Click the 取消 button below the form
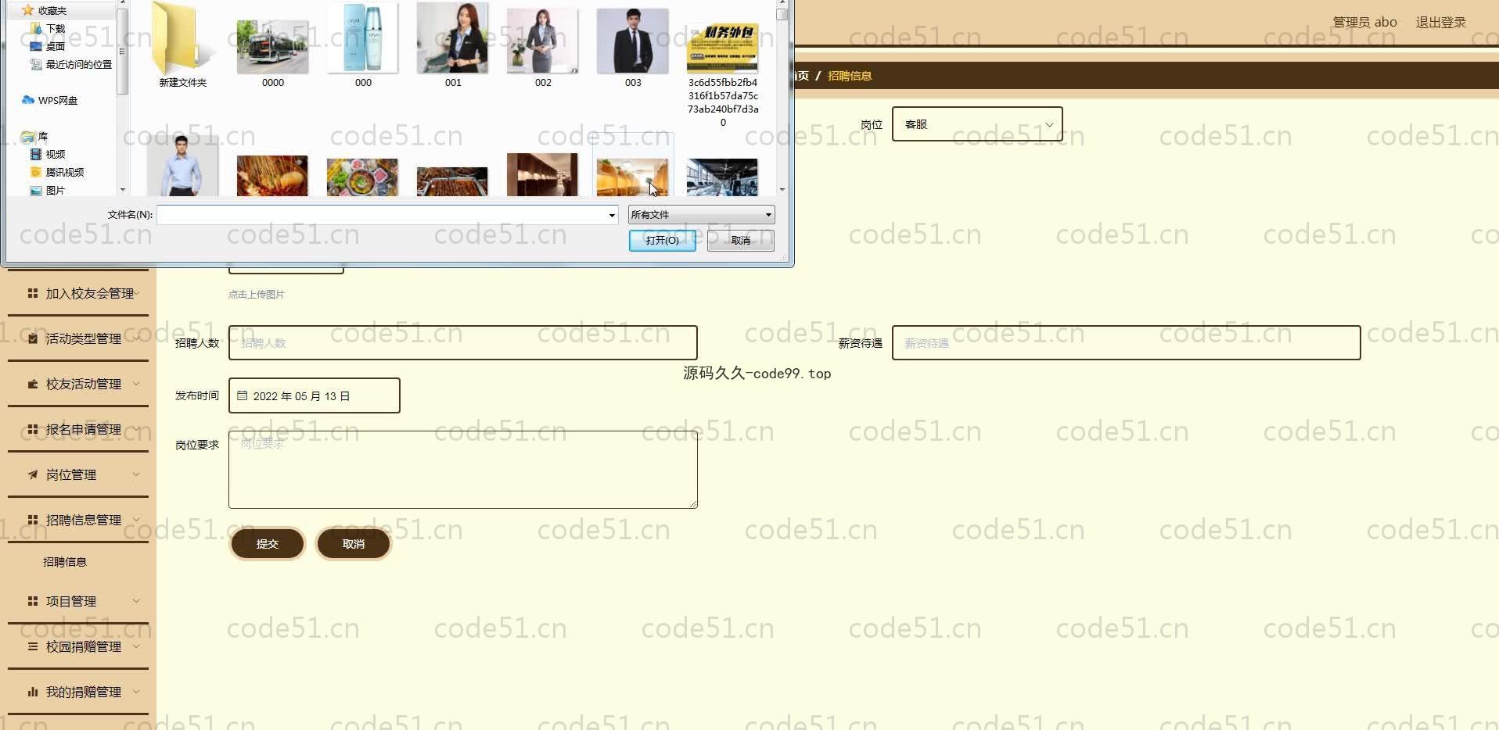This screenshot has height=730, width=1499. [x=353, y=543]
